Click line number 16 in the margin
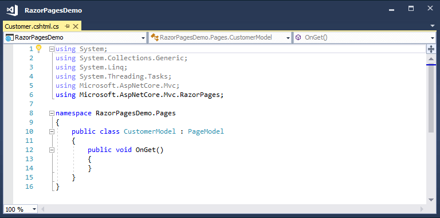Image resolution: width=440 pixels, height=218 pixels. pos(29,186)
